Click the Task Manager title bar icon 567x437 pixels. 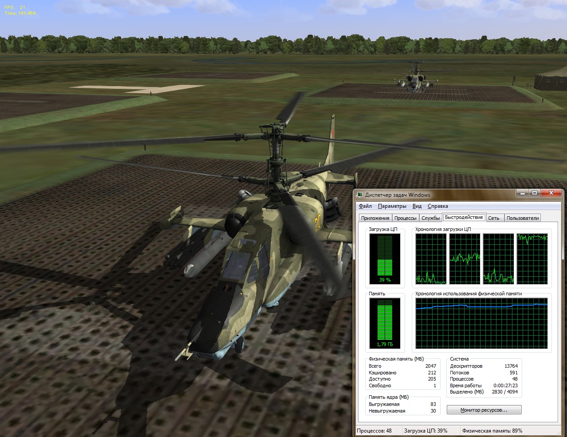pos(361,195)
